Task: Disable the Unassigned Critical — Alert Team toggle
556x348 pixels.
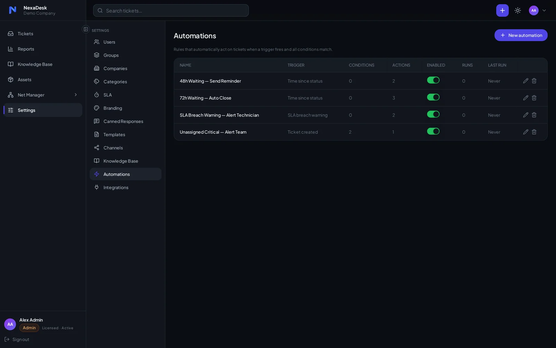Action: tap(433, 132)
